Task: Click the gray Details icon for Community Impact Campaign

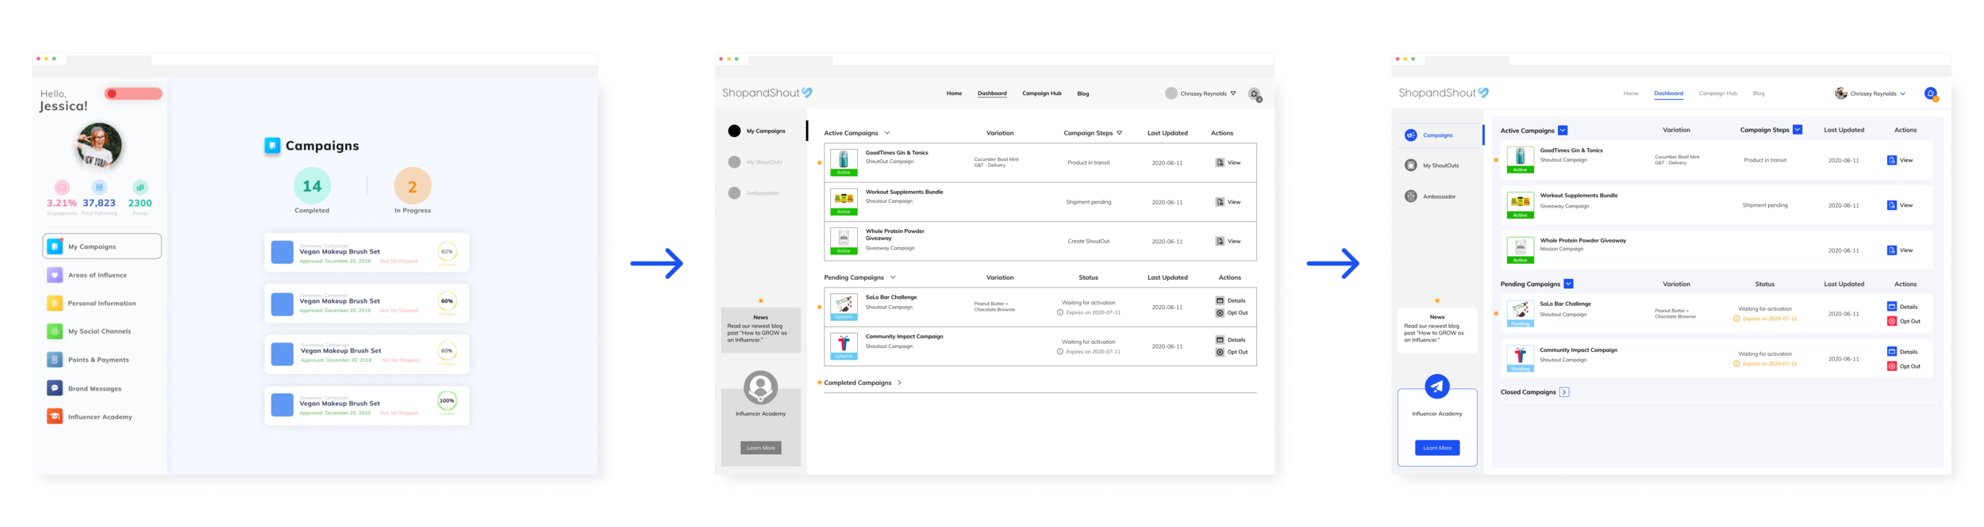Action: click(x=1220, y=340)
